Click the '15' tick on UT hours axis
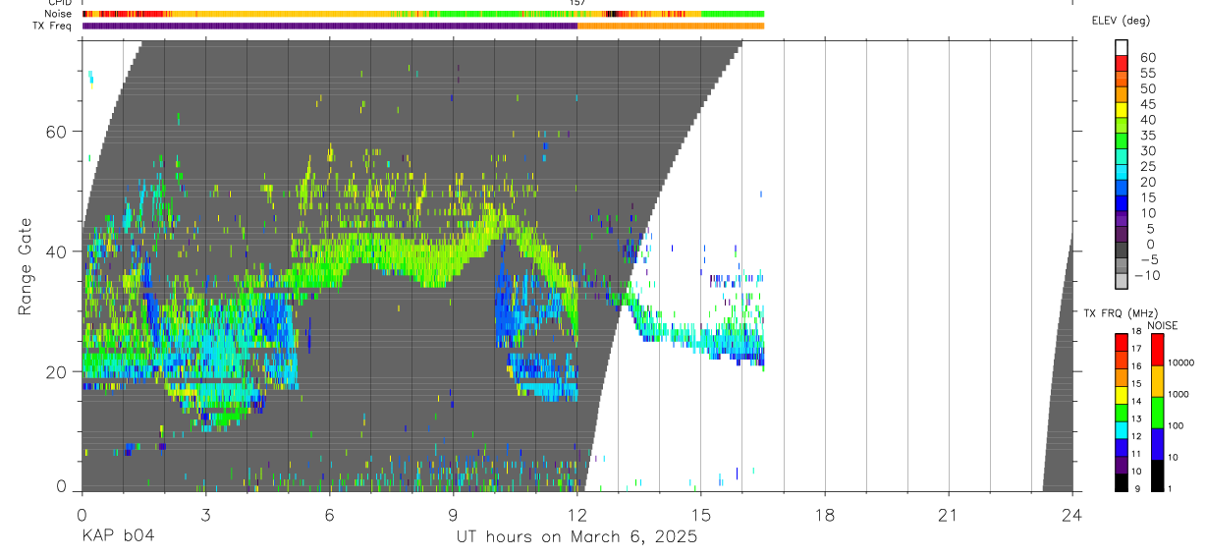 [x=701, y=515]
